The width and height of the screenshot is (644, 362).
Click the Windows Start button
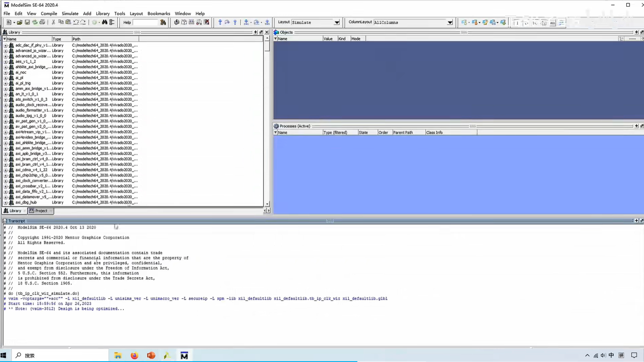click(4, 355)
